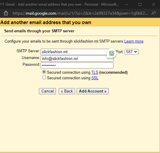Close the Gmail popup window
160x153 pixels.
153,4
